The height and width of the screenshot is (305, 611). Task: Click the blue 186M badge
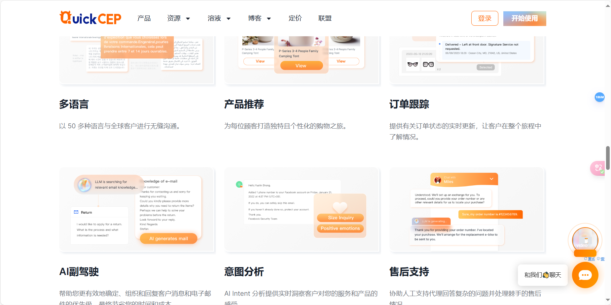(600, 97)
